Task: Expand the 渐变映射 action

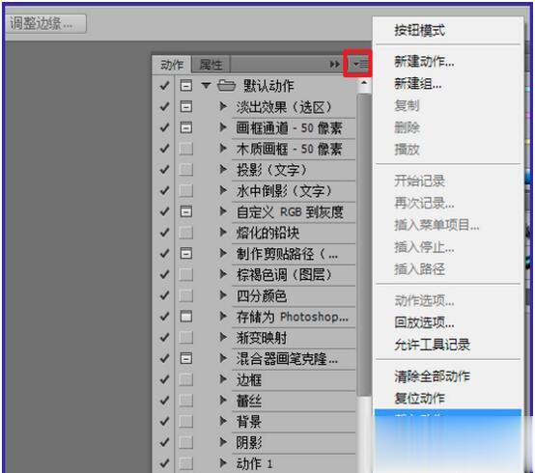Action: [223, 337]
